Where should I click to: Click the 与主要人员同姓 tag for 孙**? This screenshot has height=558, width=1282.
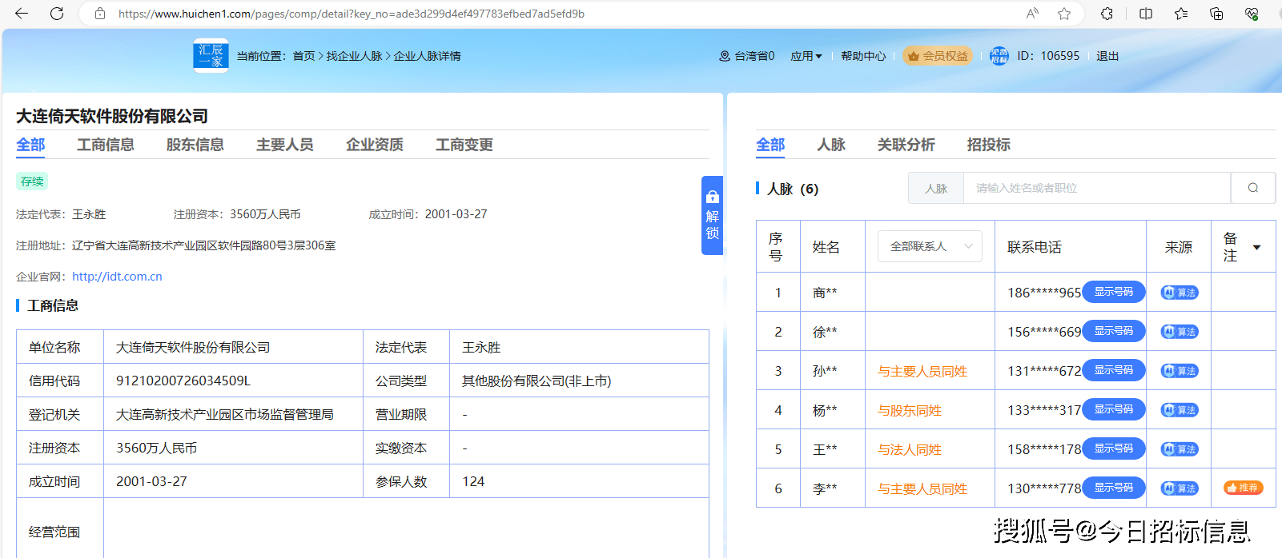922,371
